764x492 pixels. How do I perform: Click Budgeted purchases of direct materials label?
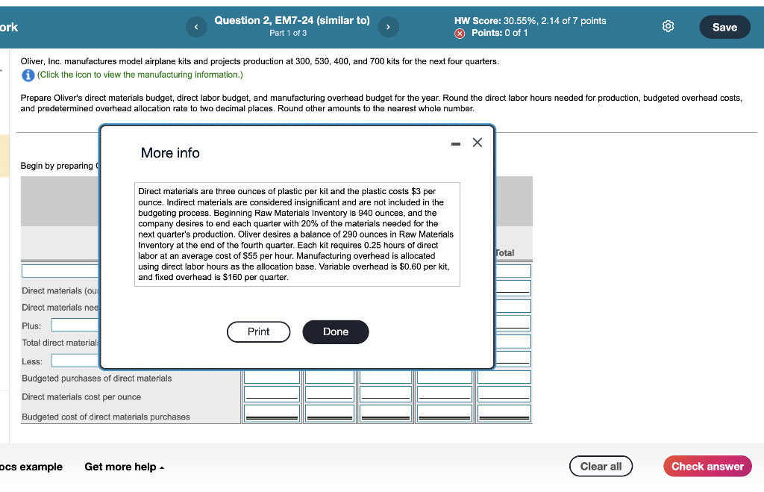click(96, 379)
